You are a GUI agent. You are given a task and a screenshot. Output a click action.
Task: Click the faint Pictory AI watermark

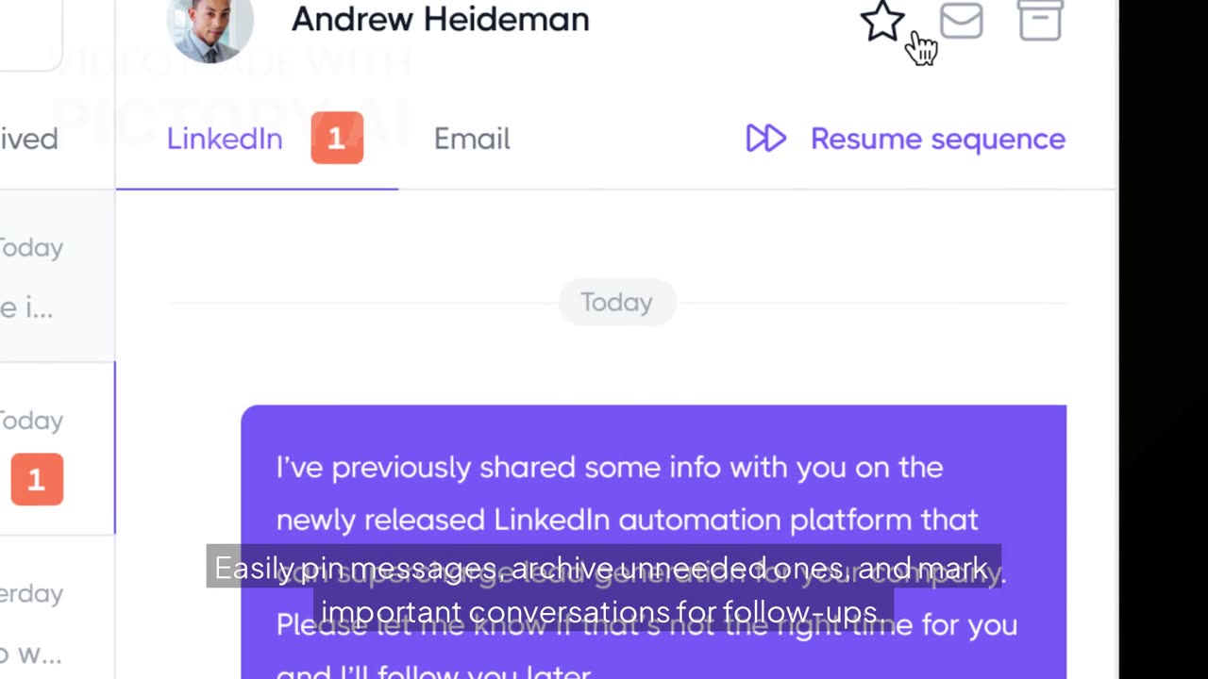tap(231, 94)
